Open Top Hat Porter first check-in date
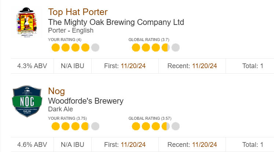The width and height of the screenshot is (274, 152). pos(134,66)
